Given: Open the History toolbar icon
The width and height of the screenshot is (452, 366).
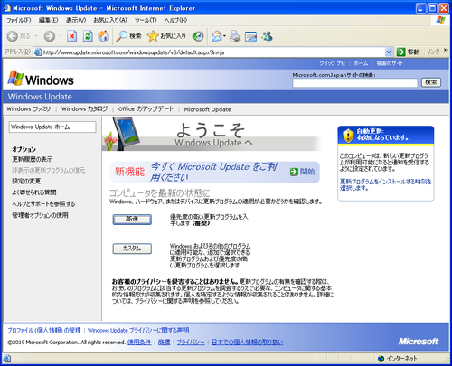Looking at the screenshot, I should coord(198,36).
